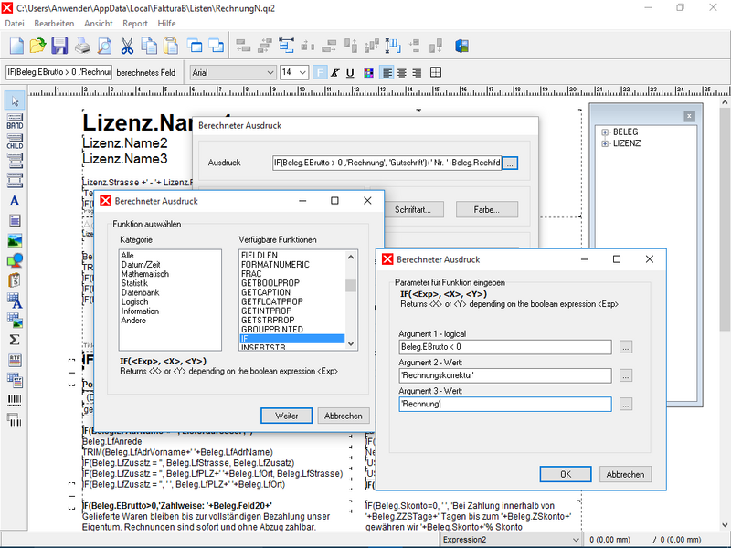
Task: Expand the LIZENZ tree node
Action: click(605, 143)
